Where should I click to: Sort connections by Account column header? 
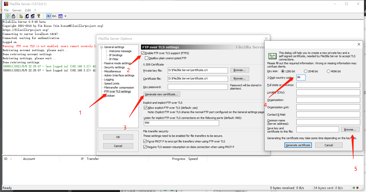pos(41,159)
